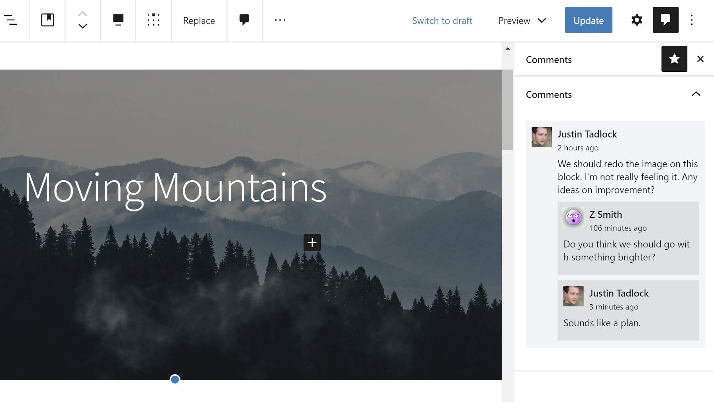Click the blue resize handle below the cover image

[175, 380]
